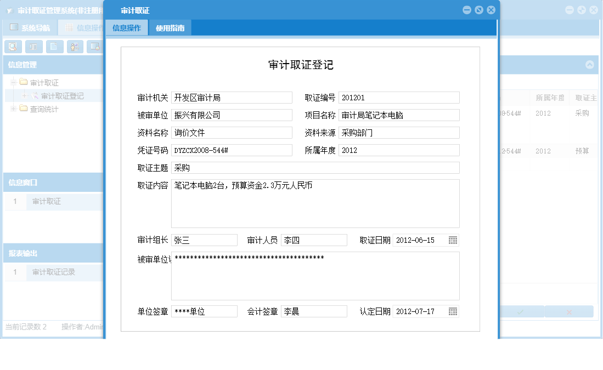Select the user management icon in the toolbar
This screenshot has width=603, height=370.
pos(75,47)
